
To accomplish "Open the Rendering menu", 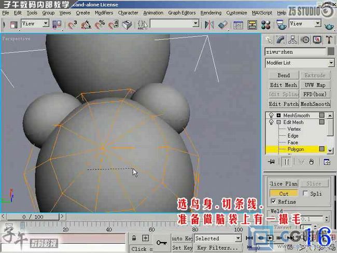I will (211, 13).
